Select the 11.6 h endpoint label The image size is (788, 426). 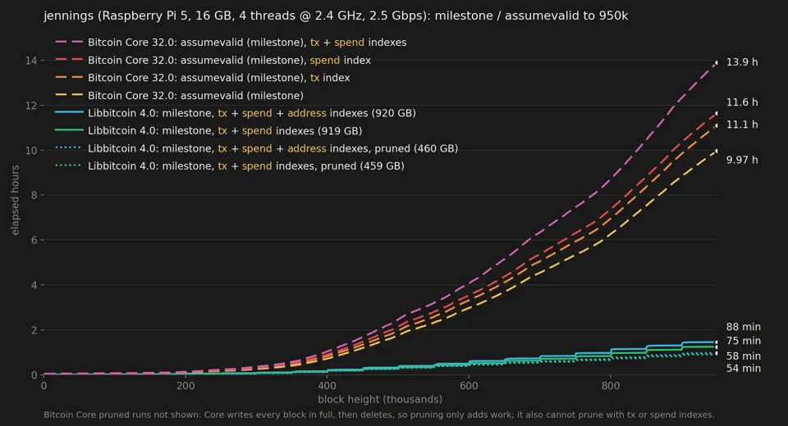click(742, 102)
